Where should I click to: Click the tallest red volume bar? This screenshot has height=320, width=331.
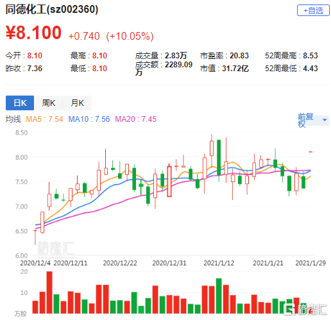pyautogui.click(x=49, y=292)
